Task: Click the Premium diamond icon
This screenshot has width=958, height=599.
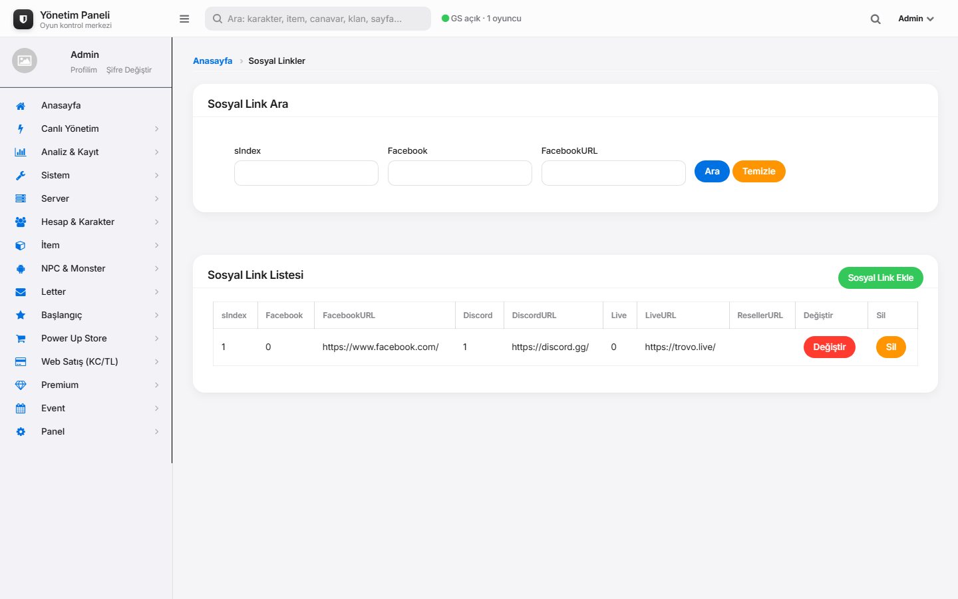Action: [21, 385]
